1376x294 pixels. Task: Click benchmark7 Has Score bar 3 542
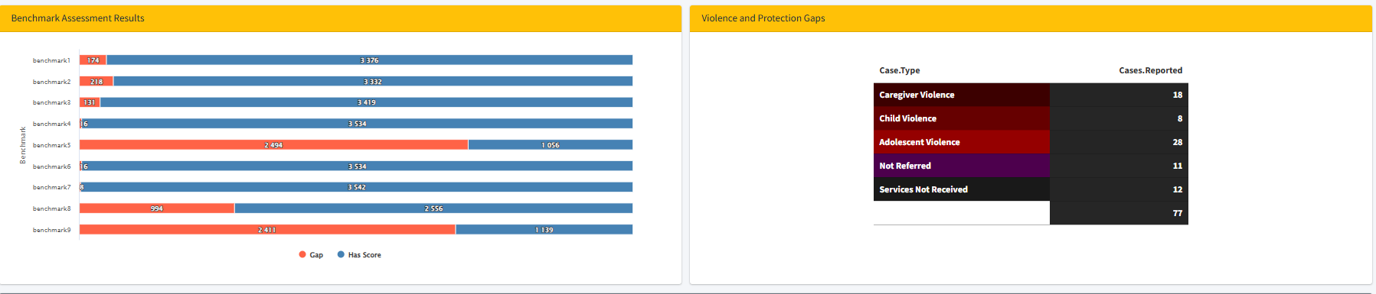[x=357, y=187]
